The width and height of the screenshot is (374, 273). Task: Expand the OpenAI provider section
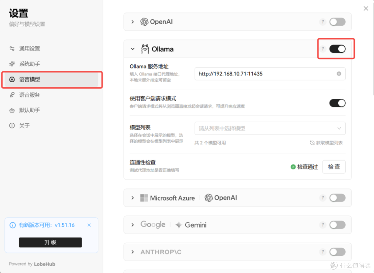tap(133, 22)
